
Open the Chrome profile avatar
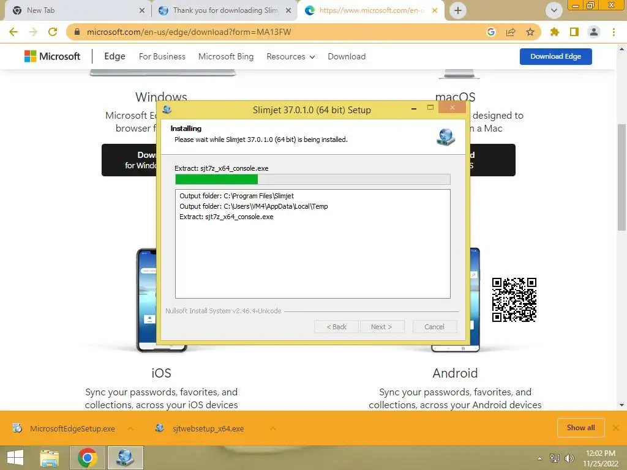(x=594, y=32)
